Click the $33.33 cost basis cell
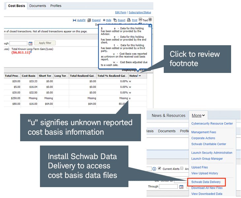Image resolution: width=241 pixels, height=198 pixels. coord(33,81)
